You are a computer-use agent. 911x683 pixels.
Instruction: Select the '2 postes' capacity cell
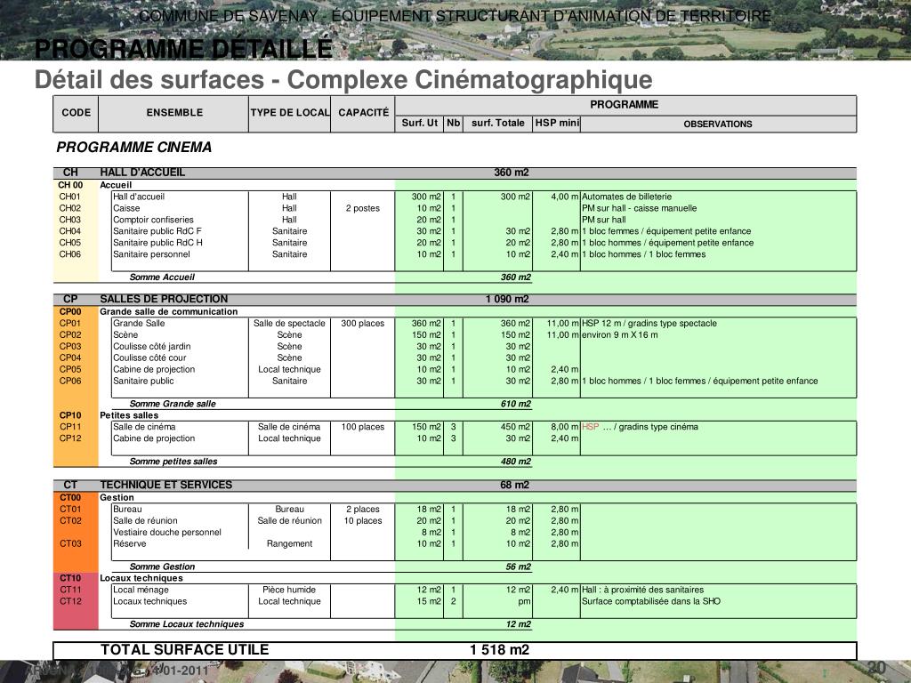pos(363,208)
